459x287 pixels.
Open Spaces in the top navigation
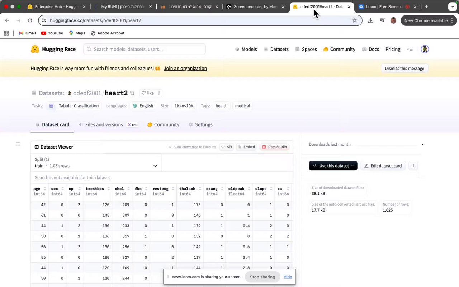[306, 49]
